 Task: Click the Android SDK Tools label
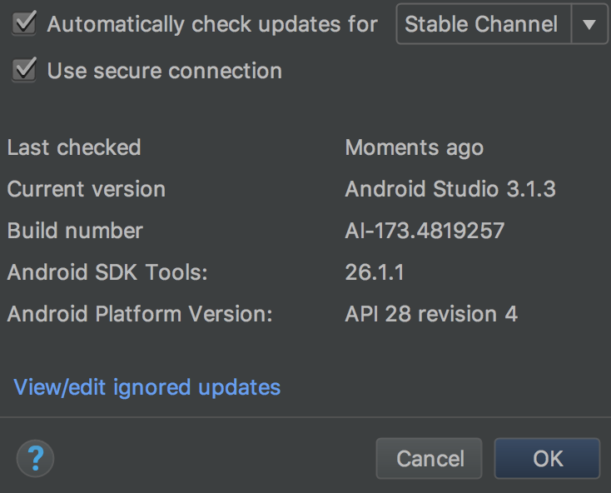click(x=107, y=272)
